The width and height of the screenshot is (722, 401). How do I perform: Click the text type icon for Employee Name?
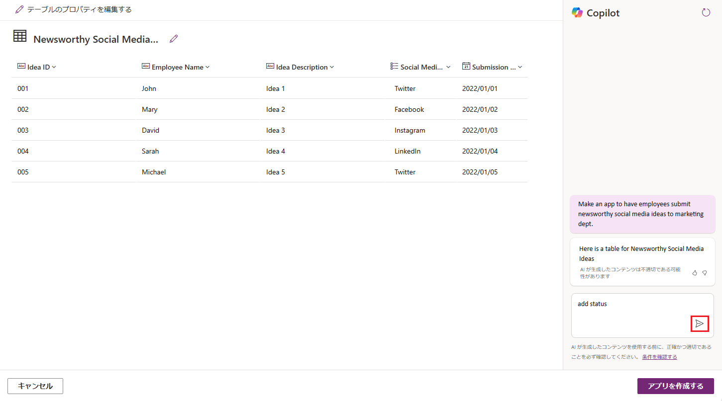coord(146,66)
